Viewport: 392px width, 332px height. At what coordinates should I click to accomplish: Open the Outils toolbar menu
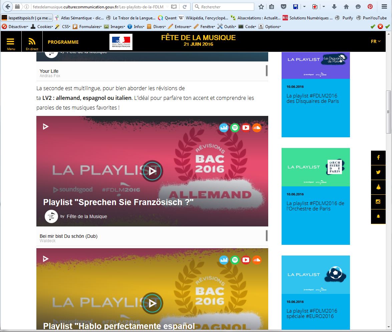(x=227, y=26)
